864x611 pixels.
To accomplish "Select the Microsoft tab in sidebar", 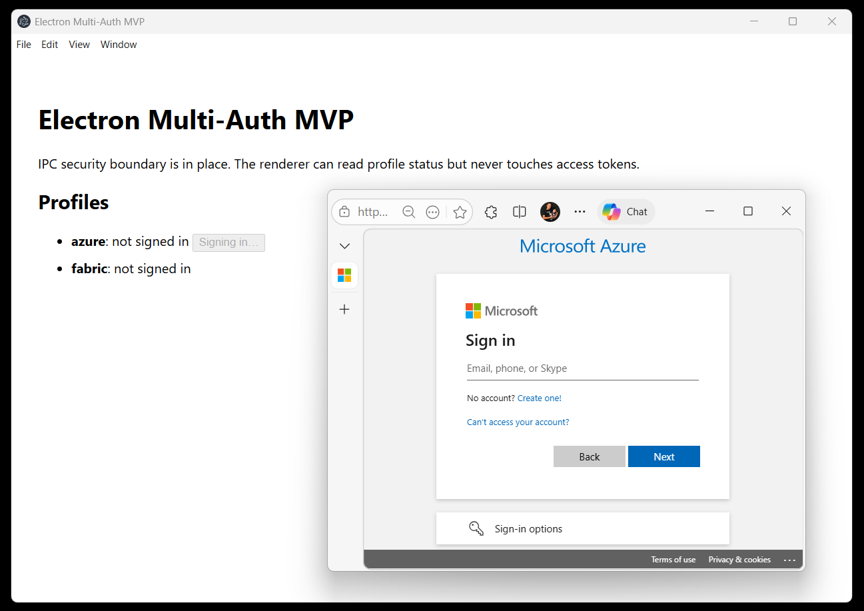I will [344, 275].
